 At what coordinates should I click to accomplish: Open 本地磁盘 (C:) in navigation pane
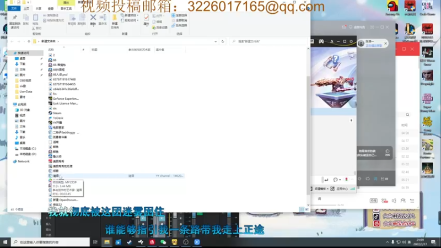(25, 148)
